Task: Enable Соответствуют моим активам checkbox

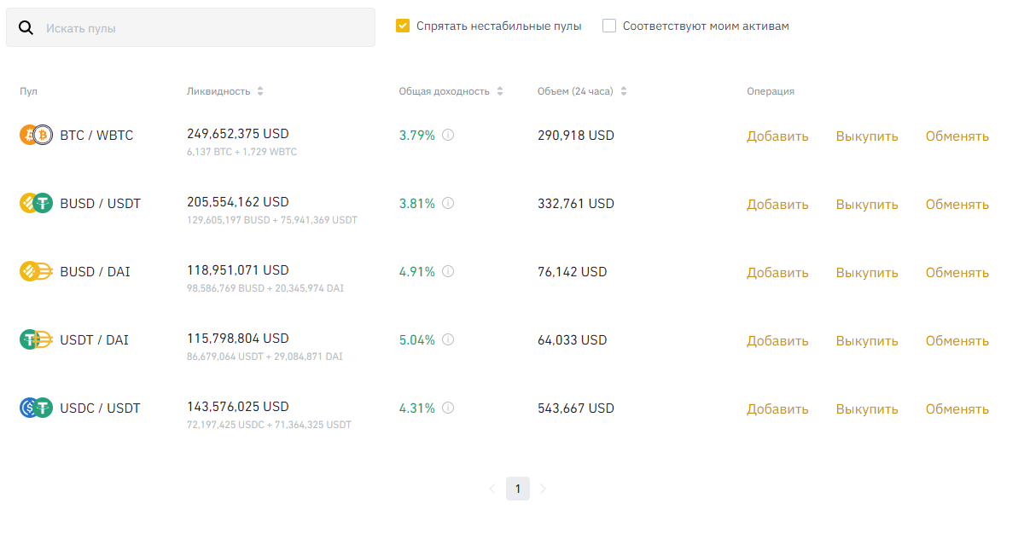Action: 609,26
